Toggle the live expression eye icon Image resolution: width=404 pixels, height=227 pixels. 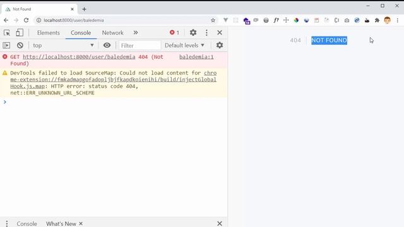tap(107, 45)
